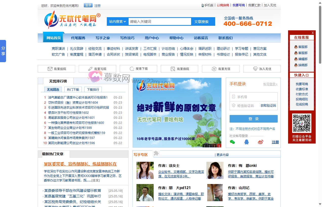Screen dimensions: 322x207
Task: Click the 手机号 phone number input field
Action: (253, 97)
